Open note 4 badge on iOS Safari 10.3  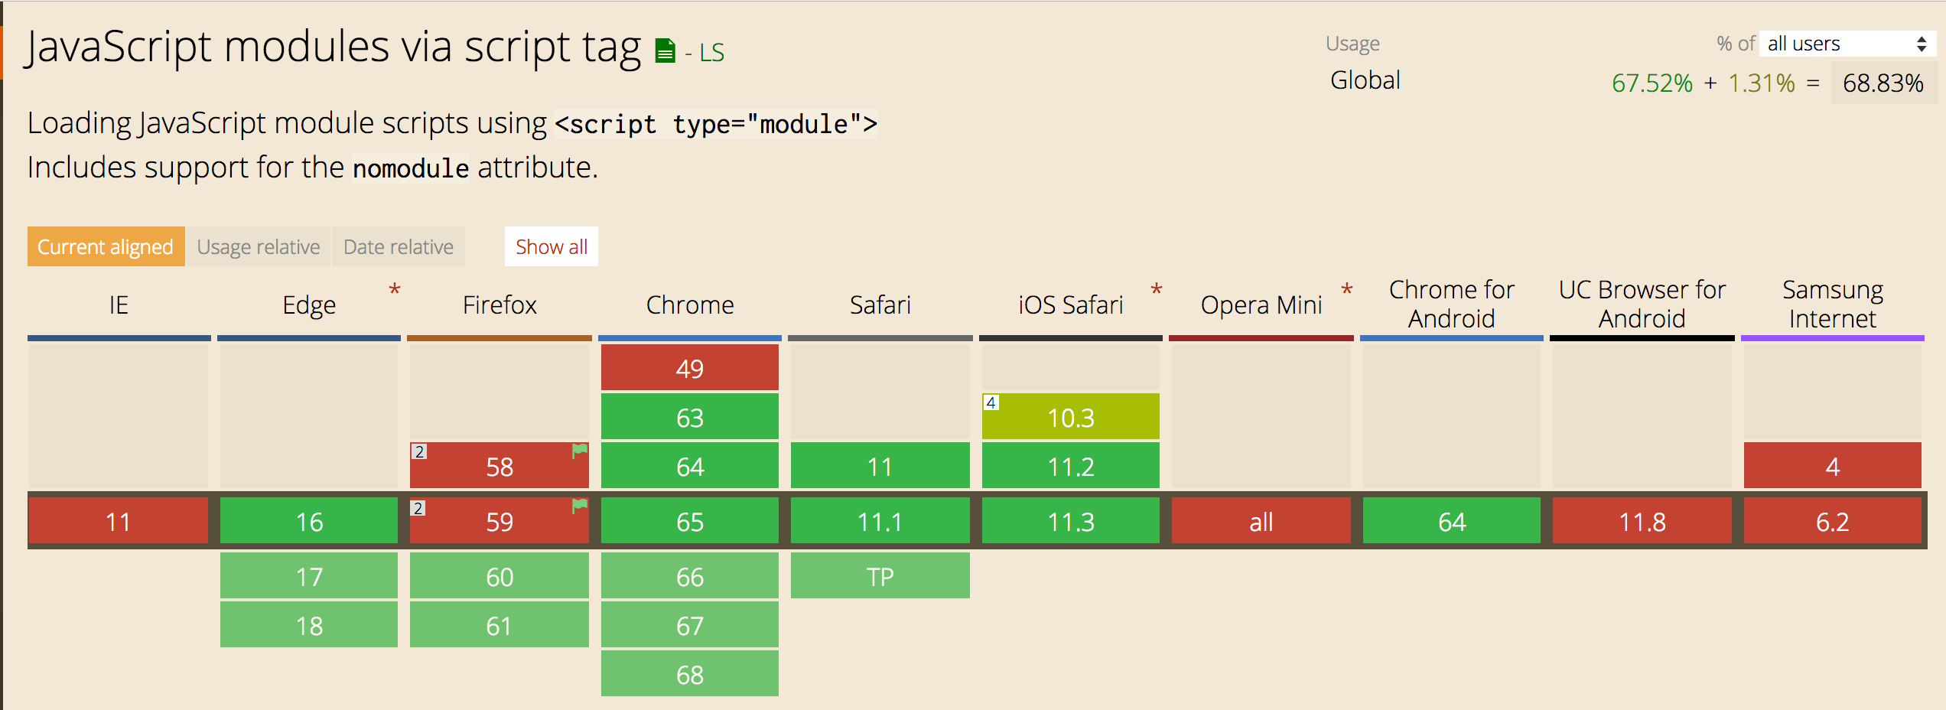click(x=991, y=402)
